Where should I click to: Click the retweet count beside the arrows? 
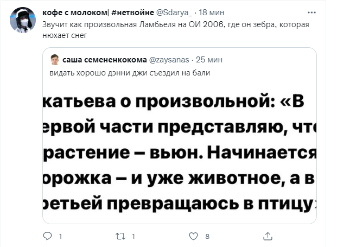[x=133, y=236]
